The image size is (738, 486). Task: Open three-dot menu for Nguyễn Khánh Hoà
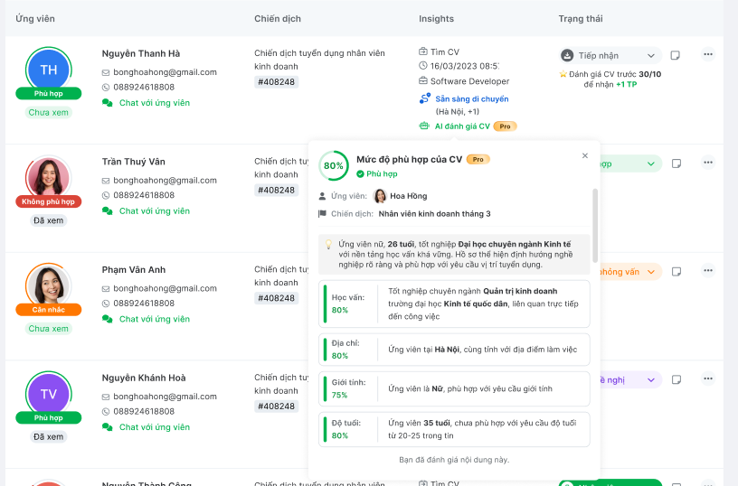[708, 379]
